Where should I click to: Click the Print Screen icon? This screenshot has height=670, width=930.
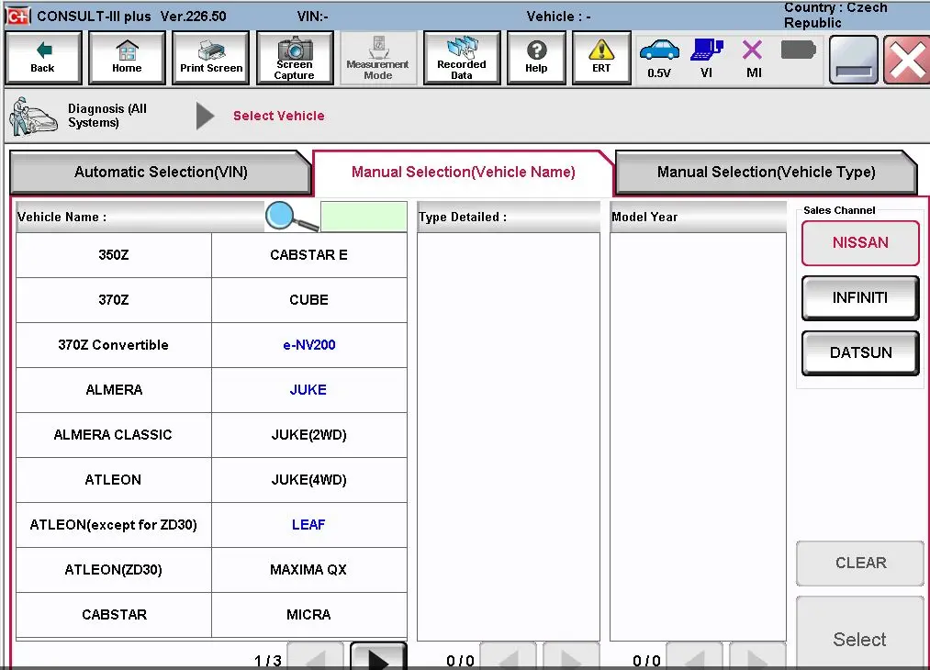coord(210,57)
